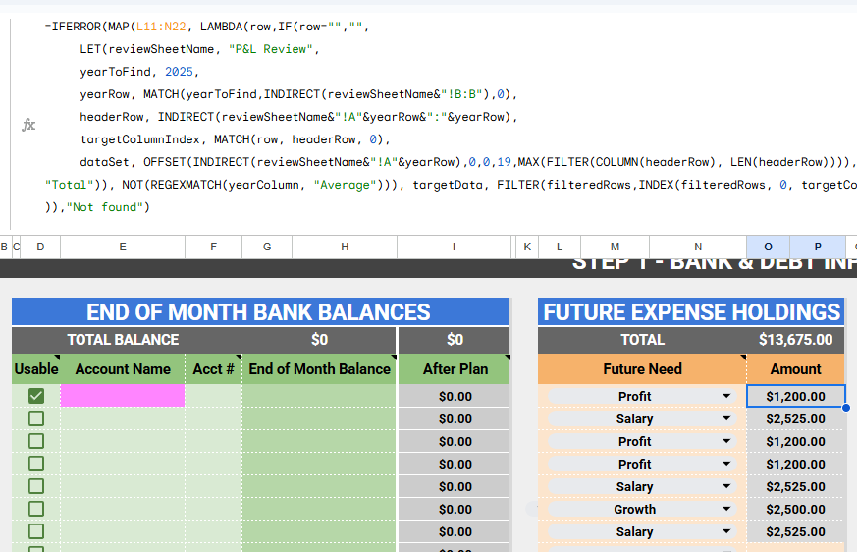This screenshot has height=552, width=857.
Task: Select column N header
Action: pyautogui.click(x=698, y=248)
